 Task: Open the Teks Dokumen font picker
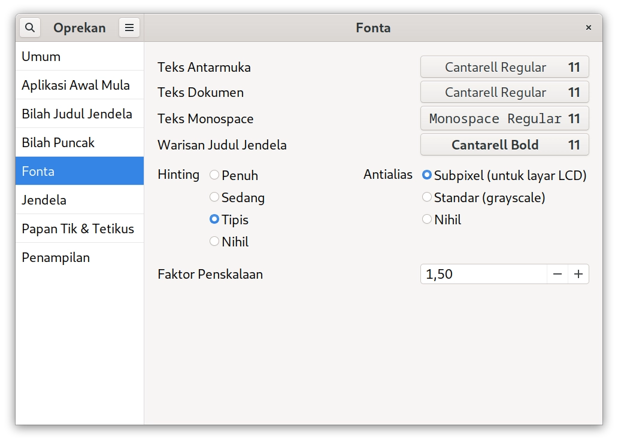tap(504, 93)
